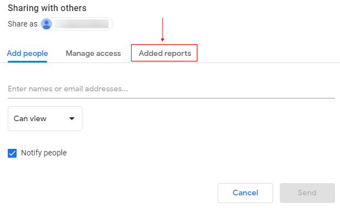The width and height of the screenshot is (340, 208).
Task: Click the Share as account avatar icon
Action: pos(46,24)
